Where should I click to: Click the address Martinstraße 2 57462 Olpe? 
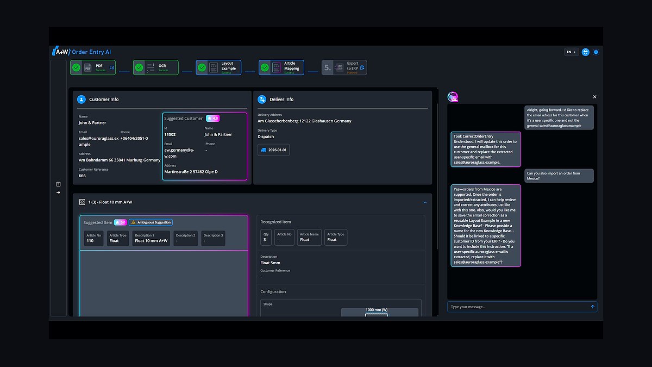tap(191, 172)
